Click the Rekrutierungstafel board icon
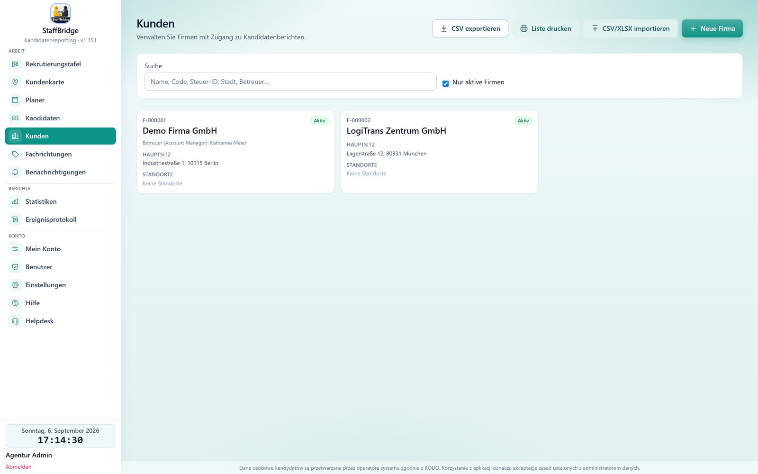Image resolution: width=758 pixels, height=474 pixels. (x=15, y=64)
